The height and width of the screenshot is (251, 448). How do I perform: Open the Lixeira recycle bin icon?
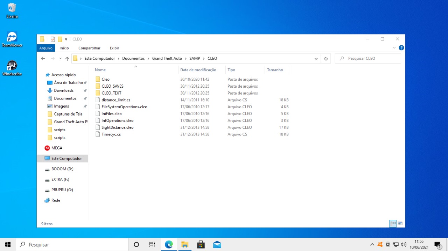pos(12,10)
